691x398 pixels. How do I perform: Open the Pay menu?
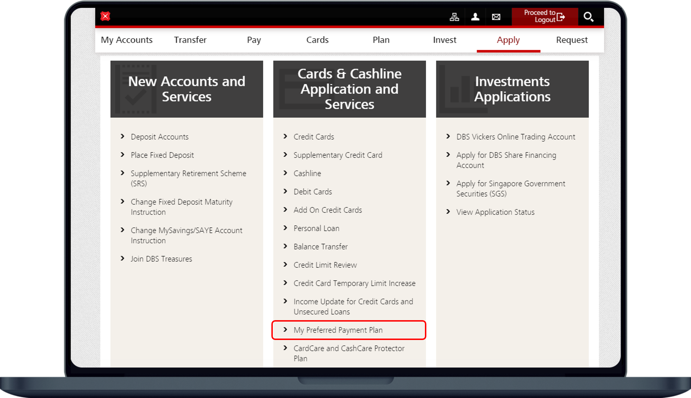click(254, 40)
